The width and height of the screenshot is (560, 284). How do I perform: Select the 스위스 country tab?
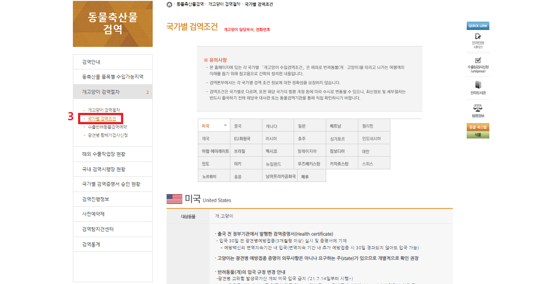point(374,164)
